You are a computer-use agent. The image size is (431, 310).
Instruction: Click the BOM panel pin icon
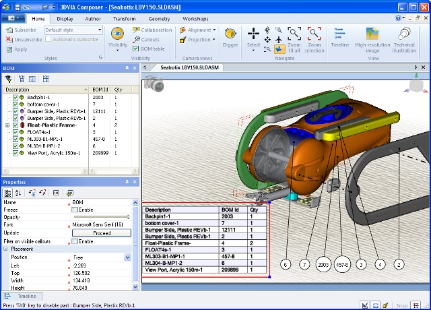[127, 68]
